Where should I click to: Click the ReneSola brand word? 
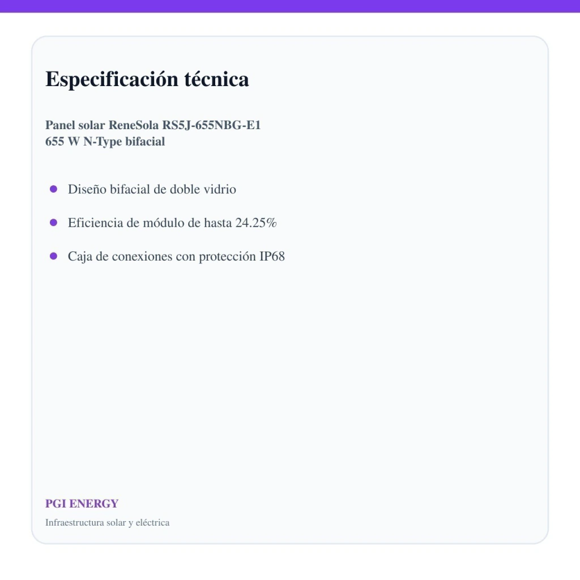tap(133, 125)
